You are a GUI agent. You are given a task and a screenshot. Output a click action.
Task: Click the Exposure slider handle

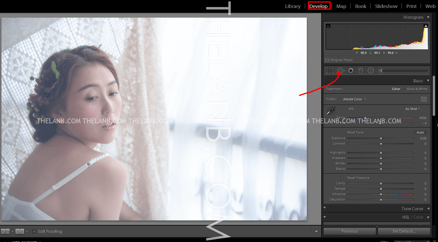[x=381, y=138]
